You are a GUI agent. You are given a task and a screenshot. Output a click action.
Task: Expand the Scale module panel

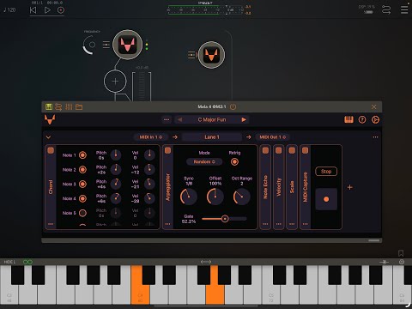tap(292, 187)
